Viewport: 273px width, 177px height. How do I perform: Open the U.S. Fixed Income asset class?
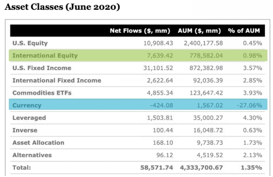42,68
